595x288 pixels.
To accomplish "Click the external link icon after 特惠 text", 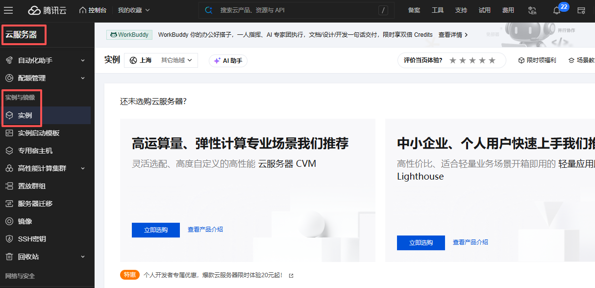I will coord(291,275).
